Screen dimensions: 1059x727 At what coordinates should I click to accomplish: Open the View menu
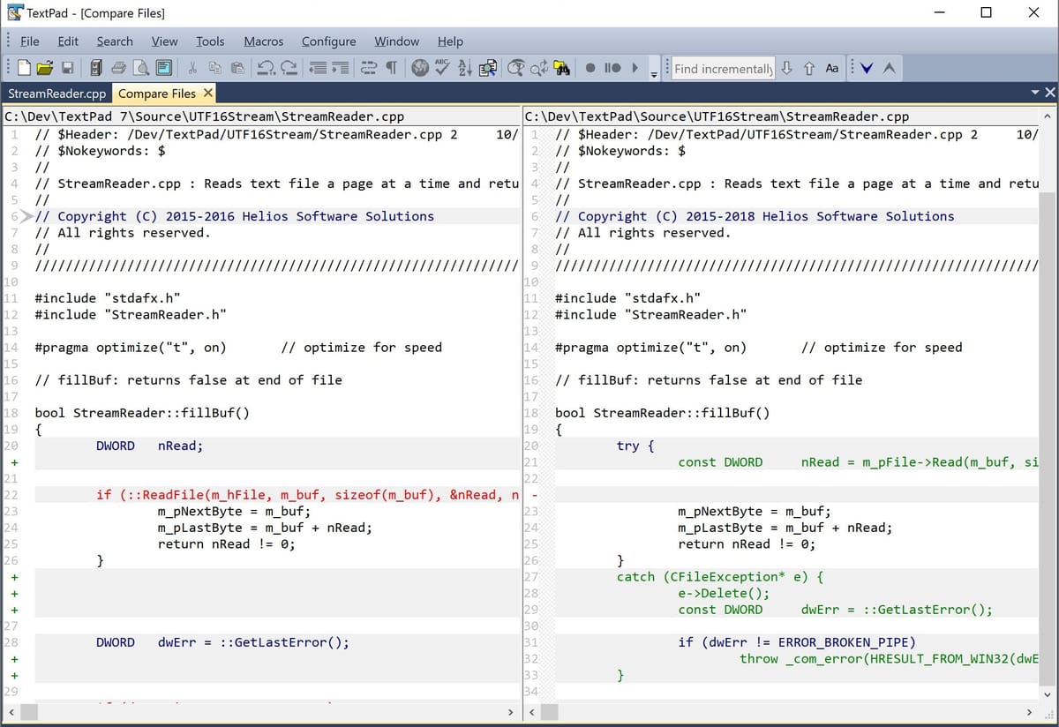164,41
